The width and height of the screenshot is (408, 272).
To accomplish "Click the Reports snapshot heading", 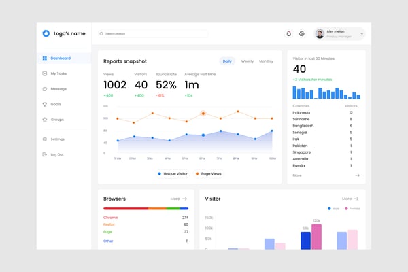I will pyautogui.click(x=125, y=61).
